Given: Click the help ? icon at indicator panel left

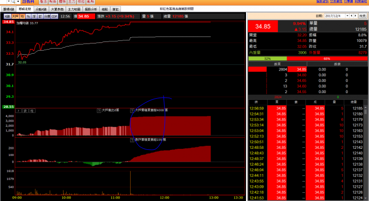Looking at the screenshot, I should coord(18,111).
